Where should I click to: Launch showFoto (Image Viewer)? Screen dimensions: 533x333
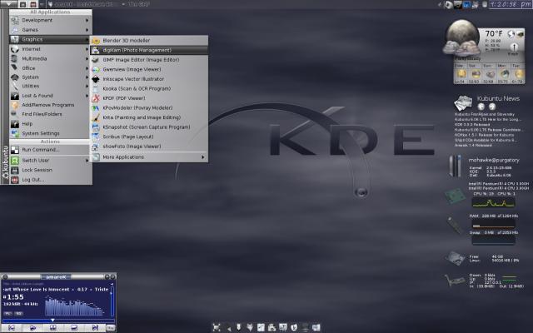point(149,147)
